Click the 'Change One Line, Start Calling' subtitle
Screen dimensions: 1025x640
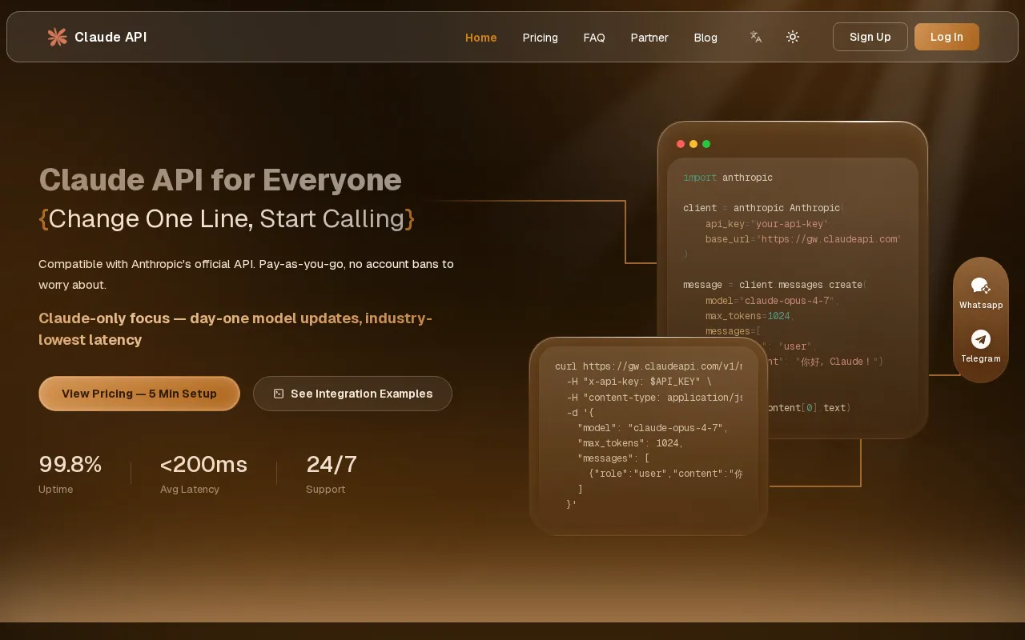(x=227, y=218)
